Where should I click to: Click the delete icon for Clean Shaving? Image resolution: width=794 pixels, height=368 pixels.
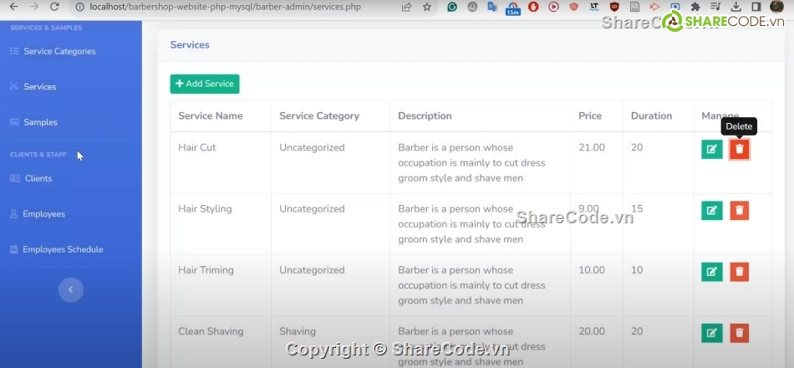pos(739,333)
